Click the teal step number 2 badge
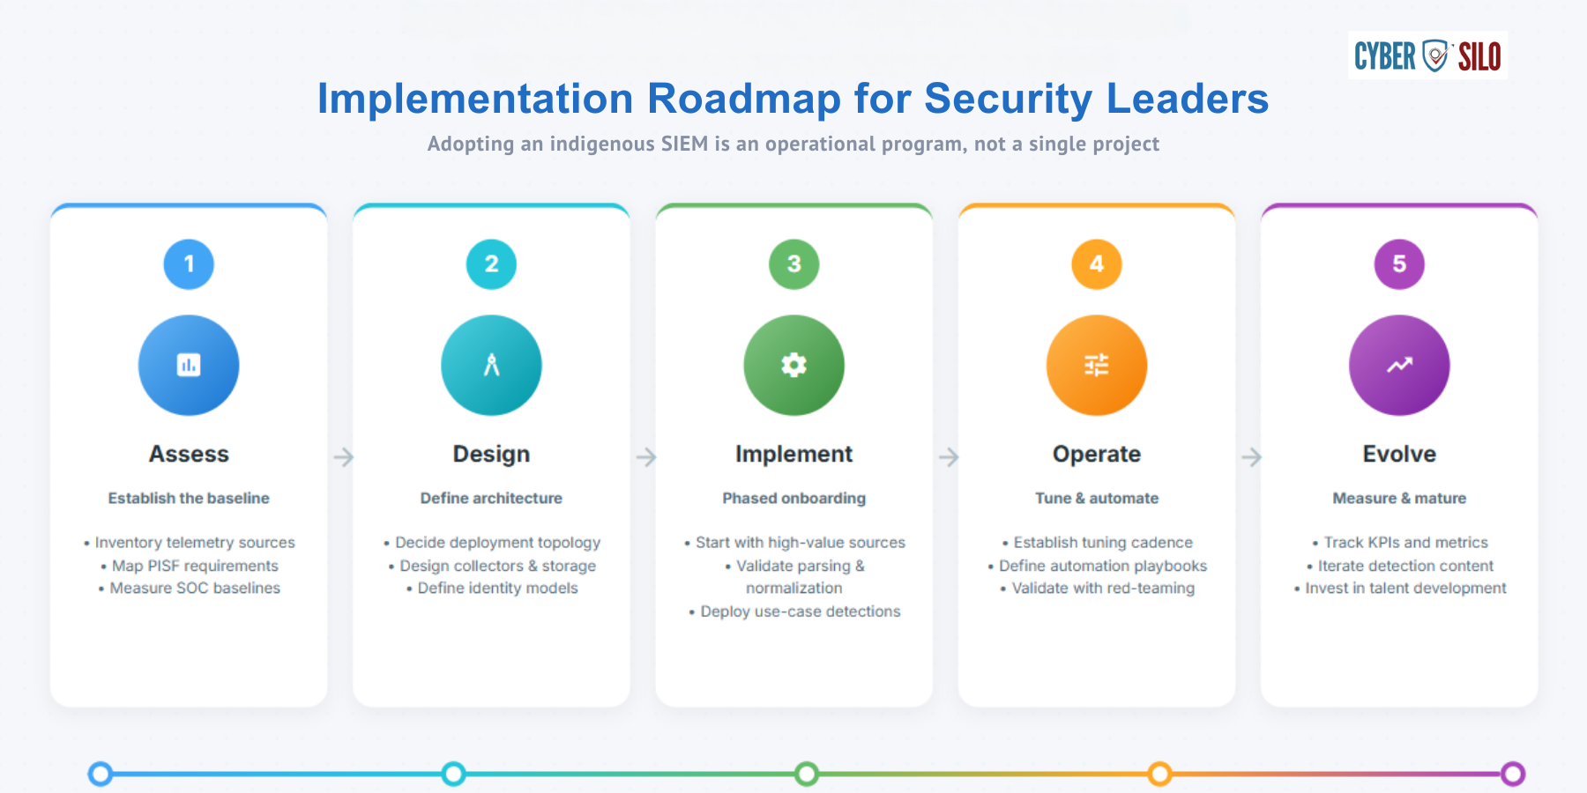Screen dimensions: 1587x793 pos(491,263)
